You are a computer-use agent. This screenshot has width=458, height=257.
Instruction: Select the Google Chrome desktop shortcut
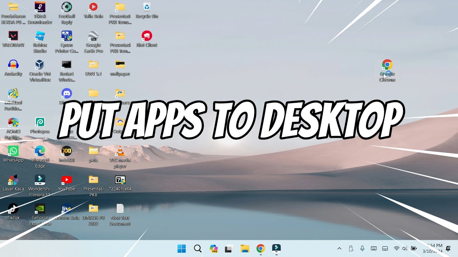pos(387,71)
